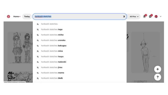Click search icon beside 'tsuyu' suggestion
This screenshot has width=168, height=95.
[38, 57]
